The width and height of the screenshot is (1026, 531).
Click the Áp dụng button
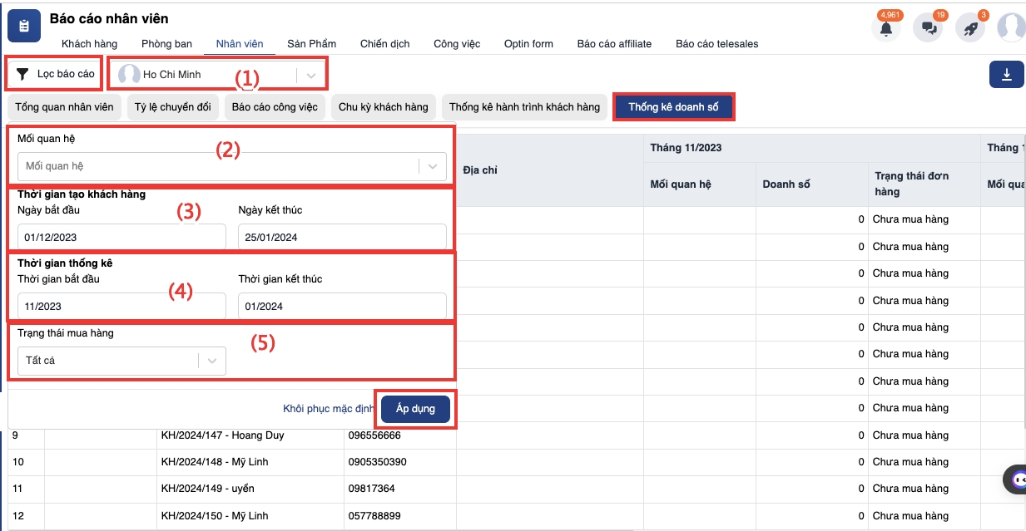(415, 410)
